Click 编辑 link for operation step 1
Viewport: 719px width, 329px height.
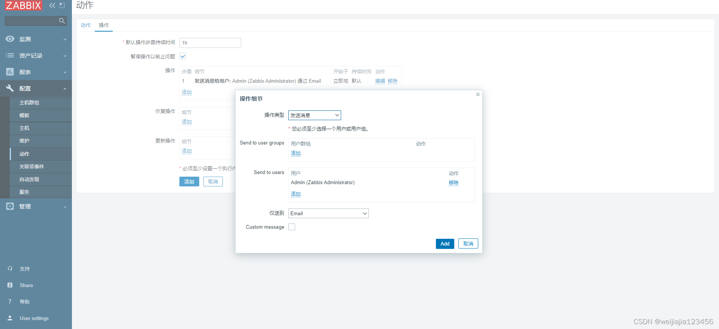coord(380,81)
